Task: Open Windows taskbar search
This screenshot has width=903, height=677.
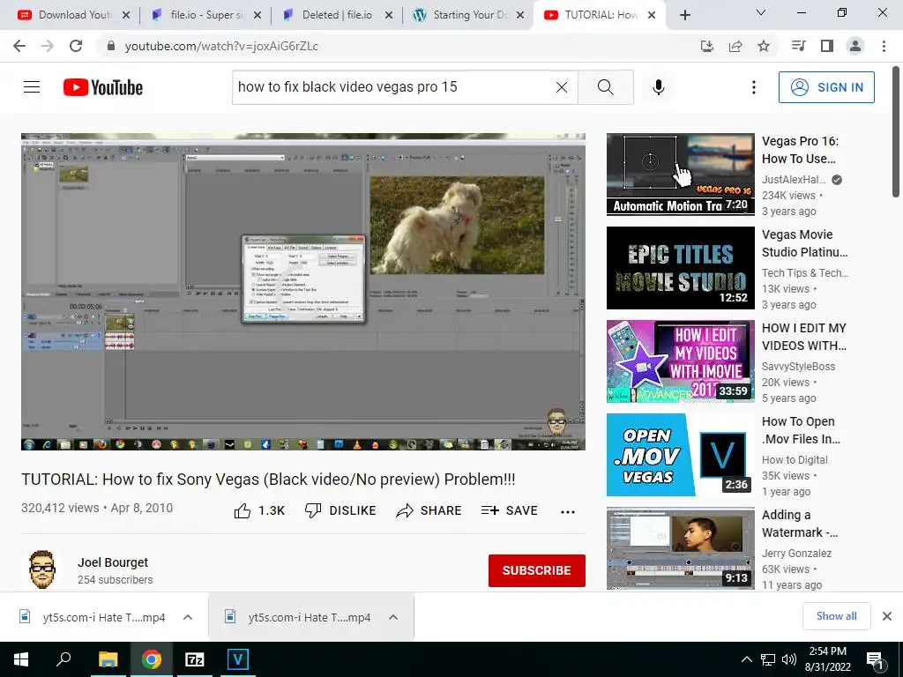Action: [63, 659]
